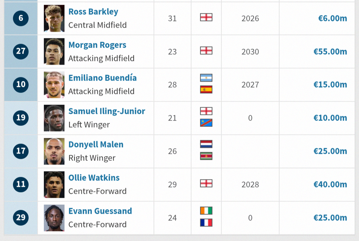The width and height of the screenshot is (359, 241).
Task: Click Morgan Rogers €55.00m market value
Action: [330, 52]
